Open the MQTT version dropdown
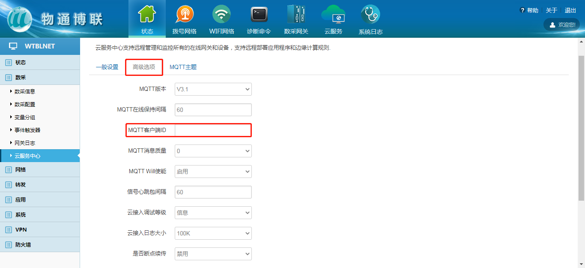Viewport: 585px width, 268px height. pos(213,89)
